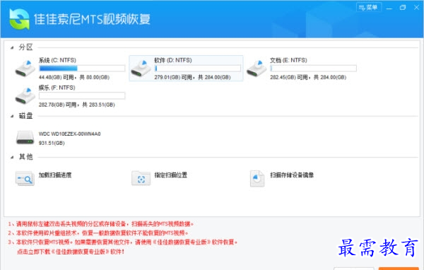Image resolution: width=424 pixels, height=270 pixels.
Task: Click the 扫描存储设备镜像 file icon
Action: [257, 179]
